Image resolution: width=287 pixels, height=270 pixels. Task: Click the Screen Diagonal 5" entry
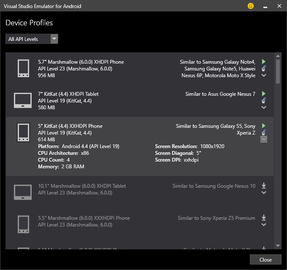click(x=178, y=153)
